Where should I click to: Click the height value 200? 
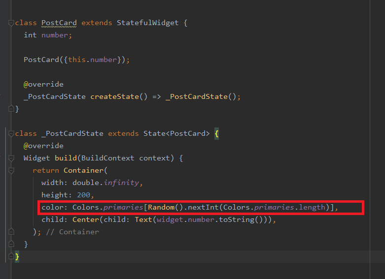coord(83,195)
